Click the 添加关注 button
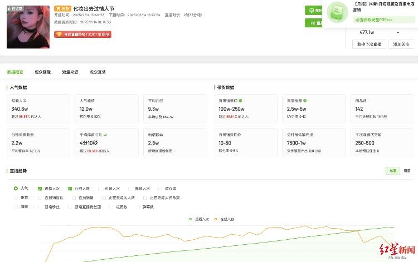Image resolution: width=418 pixels, height=262 pixels. [401, 44]
